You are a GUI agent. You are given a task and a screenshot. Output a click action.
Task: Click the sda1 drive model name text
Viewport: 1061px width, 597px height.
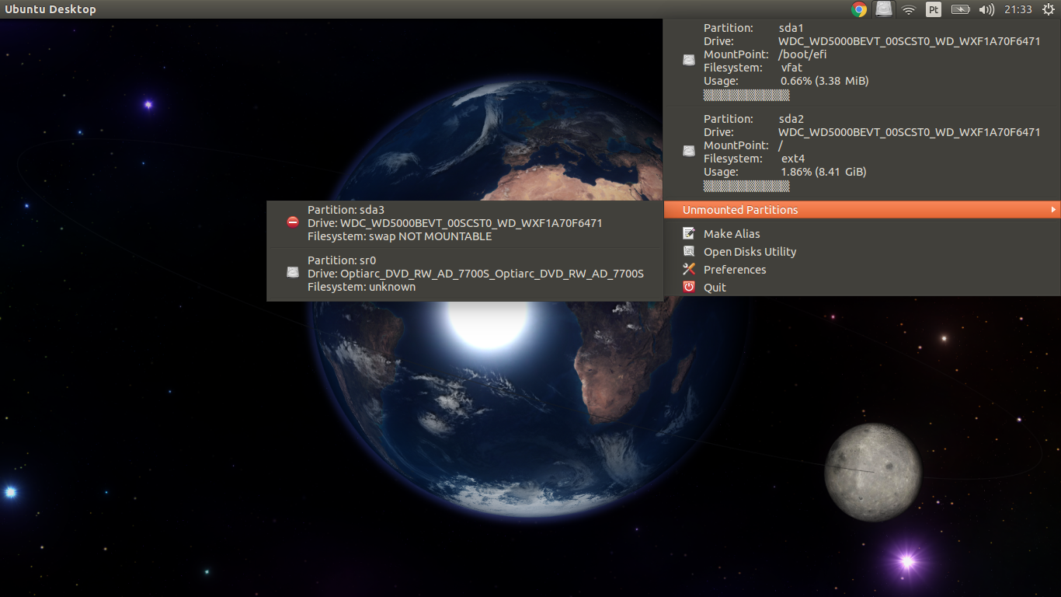(x=910, y=41)
